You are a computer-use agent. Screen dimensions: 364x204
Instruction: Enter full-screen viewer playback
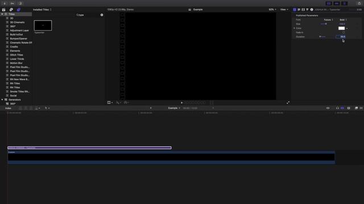[288, 103]
